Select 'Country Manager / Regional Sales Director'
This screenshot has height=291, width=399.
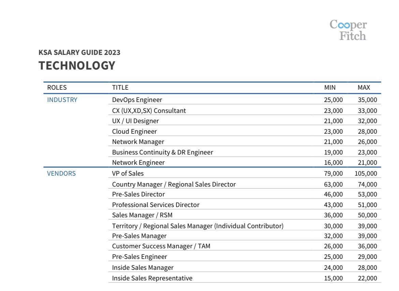pos(174,184)
